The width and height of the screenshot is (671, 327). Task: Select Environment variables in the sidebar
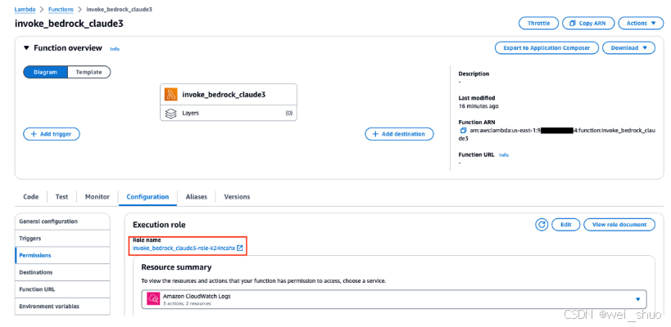click(62, 307)
